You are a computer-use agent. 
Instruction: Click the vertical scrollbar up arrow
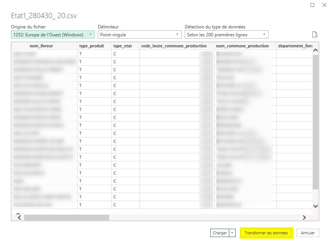[315, 50]
